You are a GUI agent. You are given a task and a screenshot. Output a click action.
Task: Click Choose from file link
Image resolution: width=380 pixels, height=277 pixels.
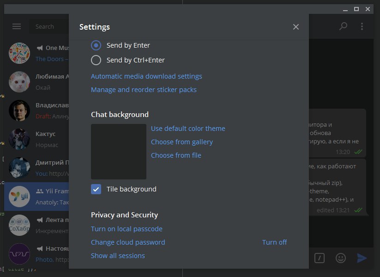point(176,155)
